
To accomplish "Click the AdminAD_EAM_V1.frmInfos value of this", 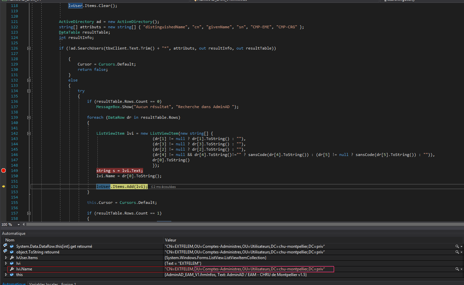I will tap(236, 275).
